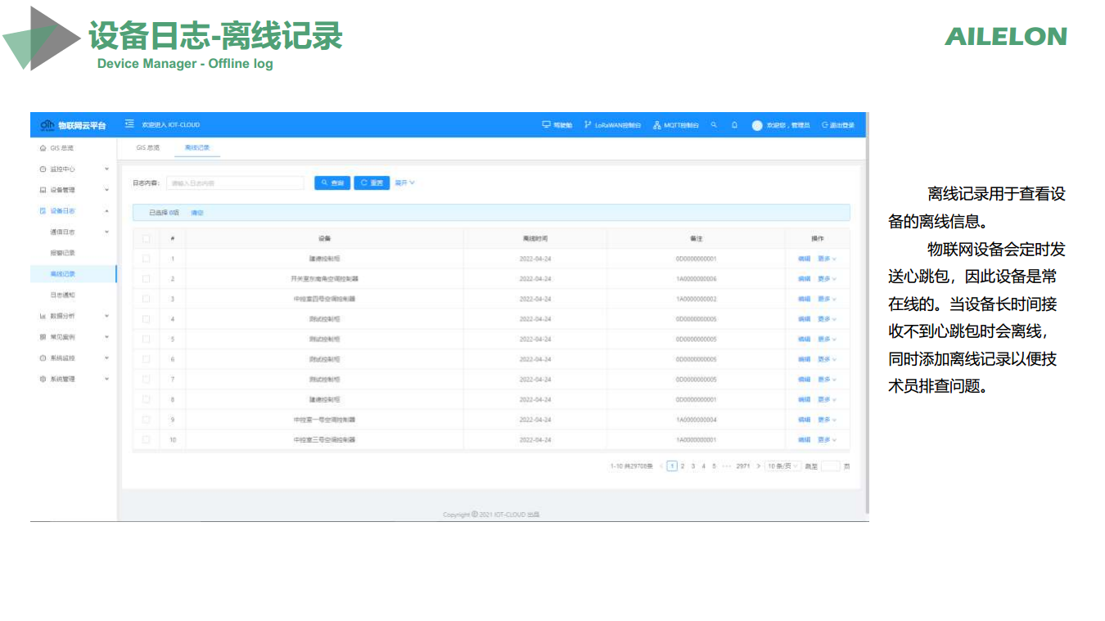
Task: Open the 10条/页 page size dropdown
Action: [x=783, y=466]
